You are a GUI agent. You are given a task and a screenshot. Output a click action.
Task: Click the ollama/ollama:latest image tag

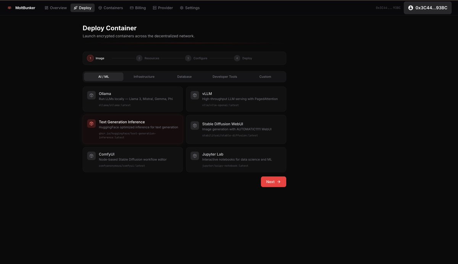coord(114,105)
